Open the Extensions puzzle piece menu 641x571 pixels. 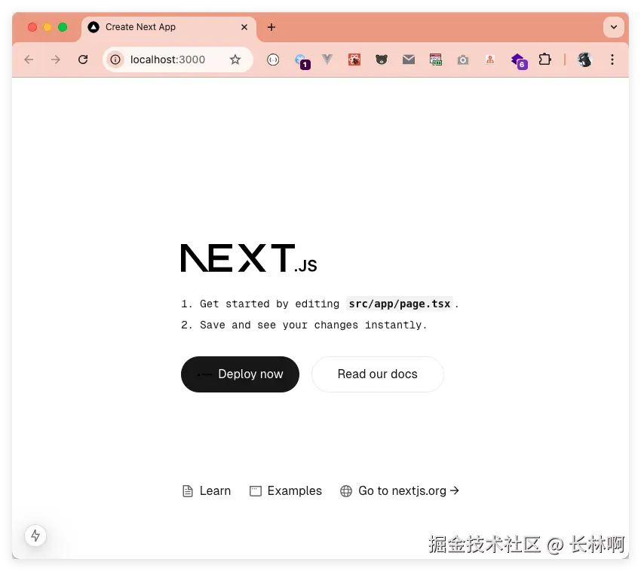(x=544, y=60)
